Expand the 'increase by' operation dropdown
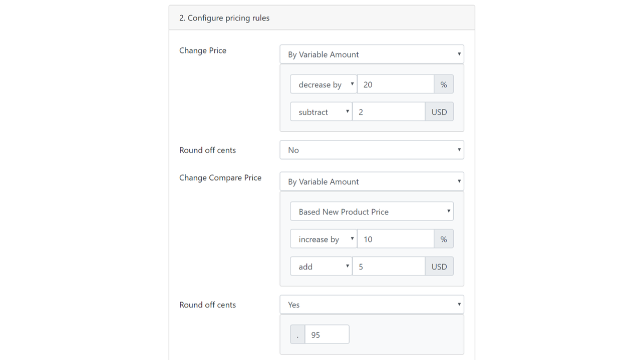Viewport: 641px width, 360px height. [x=323, y=238]
